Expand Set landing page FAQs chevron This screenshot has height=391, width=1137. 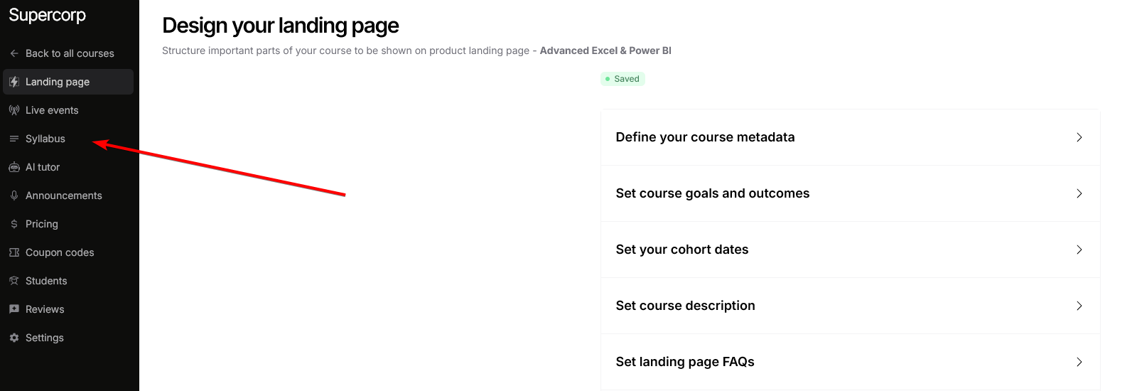pos(1079,362)
